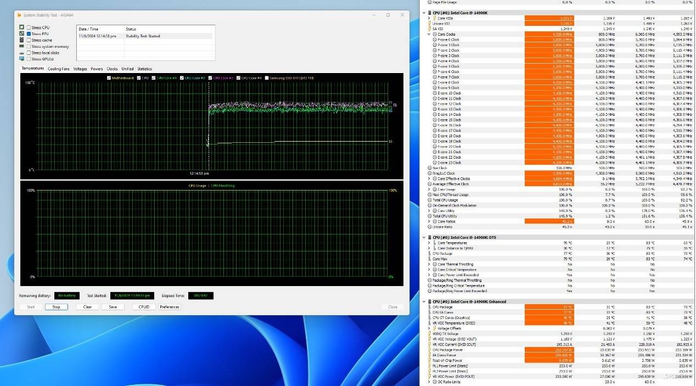Click the clock icon beside Ring/LLC Clock
The width and height of the screenshot is (696, 386).
pyautogui.click(x=430, y=174)
